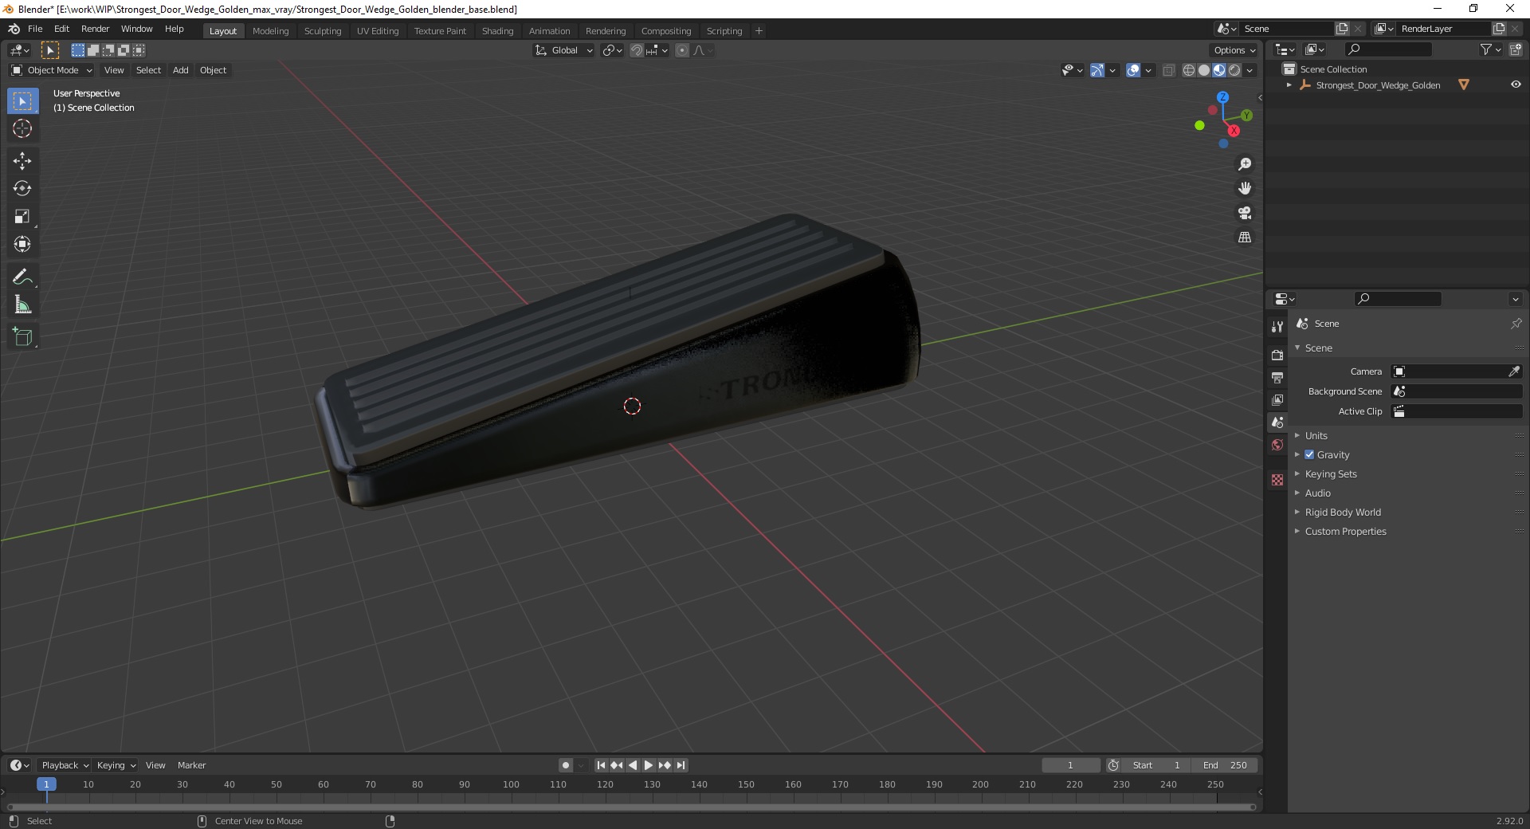Open the File menu
This screenshot has height=829, width=1530.
35,29
